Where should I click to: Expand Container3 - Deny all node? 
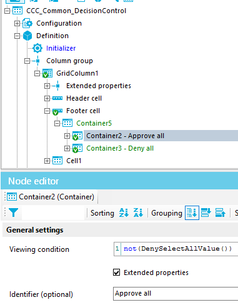[x=67, y=148]
